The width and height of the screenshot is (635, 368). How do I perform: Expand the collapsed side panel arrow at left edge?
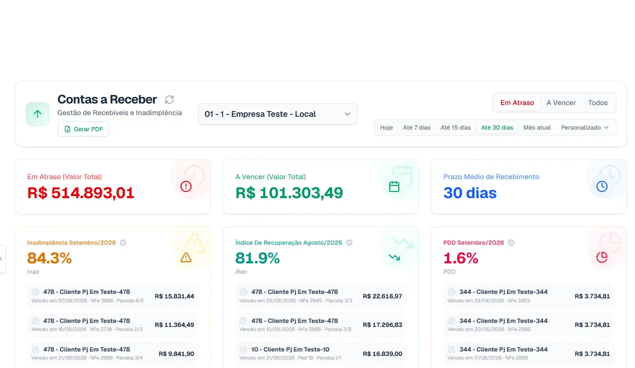[x=2, y=259]
